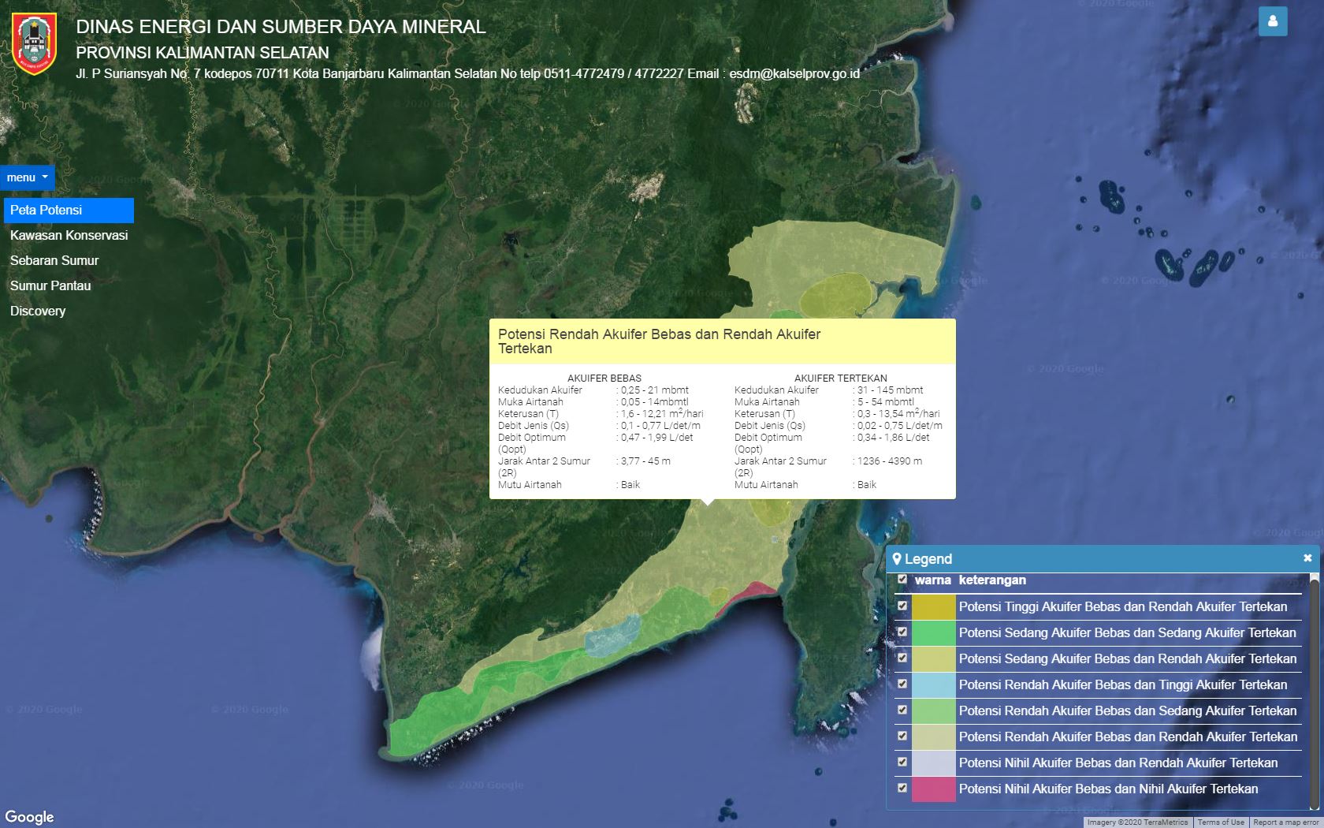1324x828 pixels.
Task: Click the pink Potensi Nihil color swatch
Action: pos(933,789)
